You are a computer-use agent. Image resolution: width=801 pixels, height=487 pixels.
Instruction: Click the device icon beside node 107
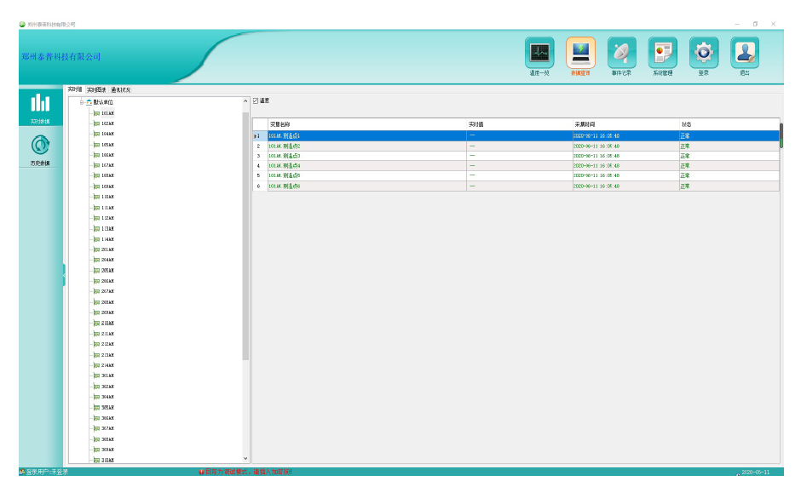pyautogui.click(x=96, y=165)
